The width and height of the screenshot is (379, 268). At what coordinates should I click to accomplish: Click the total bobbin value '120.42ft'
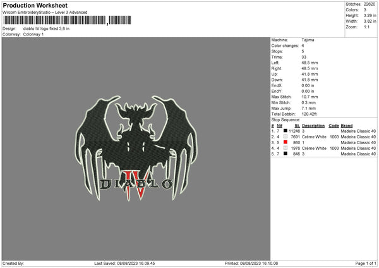click(309, 114)
